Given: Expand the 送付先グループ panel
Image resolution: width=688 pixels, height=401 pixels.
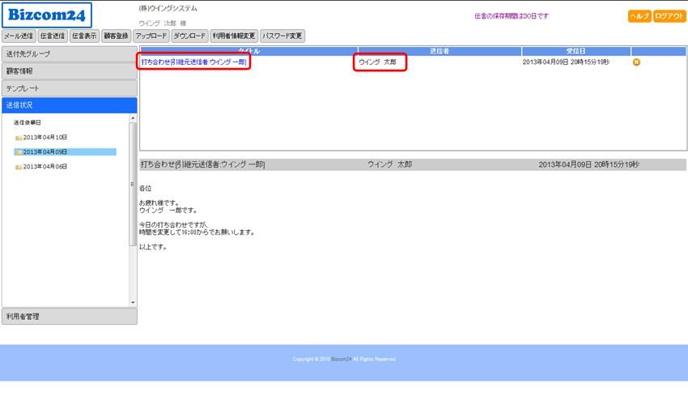Looking at the screenshot, I should [69, 54].
